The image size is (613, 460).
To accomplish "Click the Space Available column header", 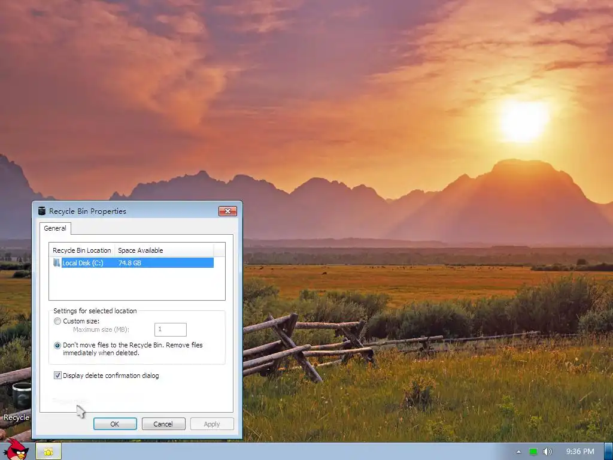I will [164, 250].
